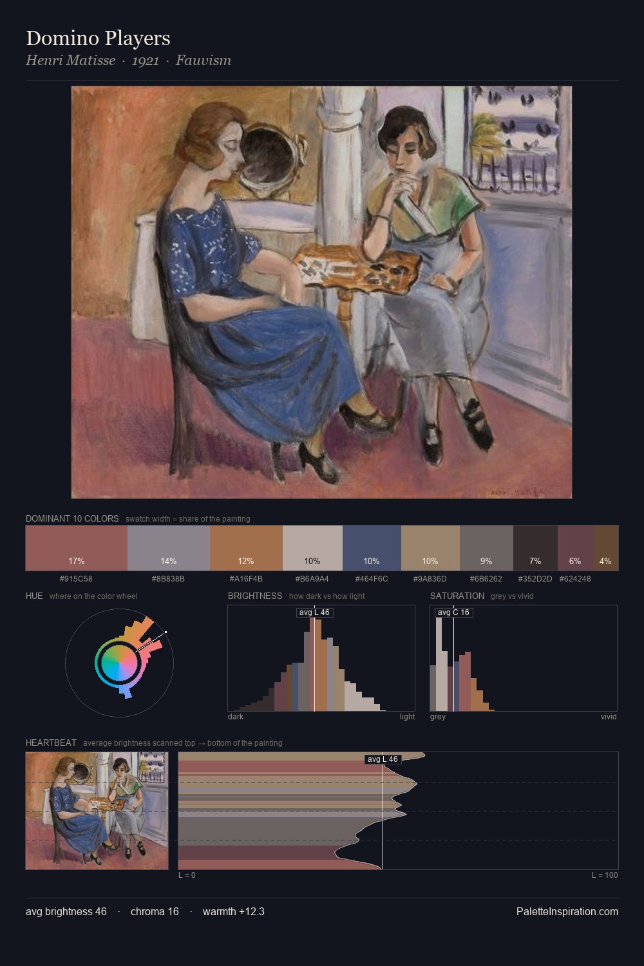Click the HUE section heading
The height and width of the screenshot is (966, 644).
(x=34, y=596)
